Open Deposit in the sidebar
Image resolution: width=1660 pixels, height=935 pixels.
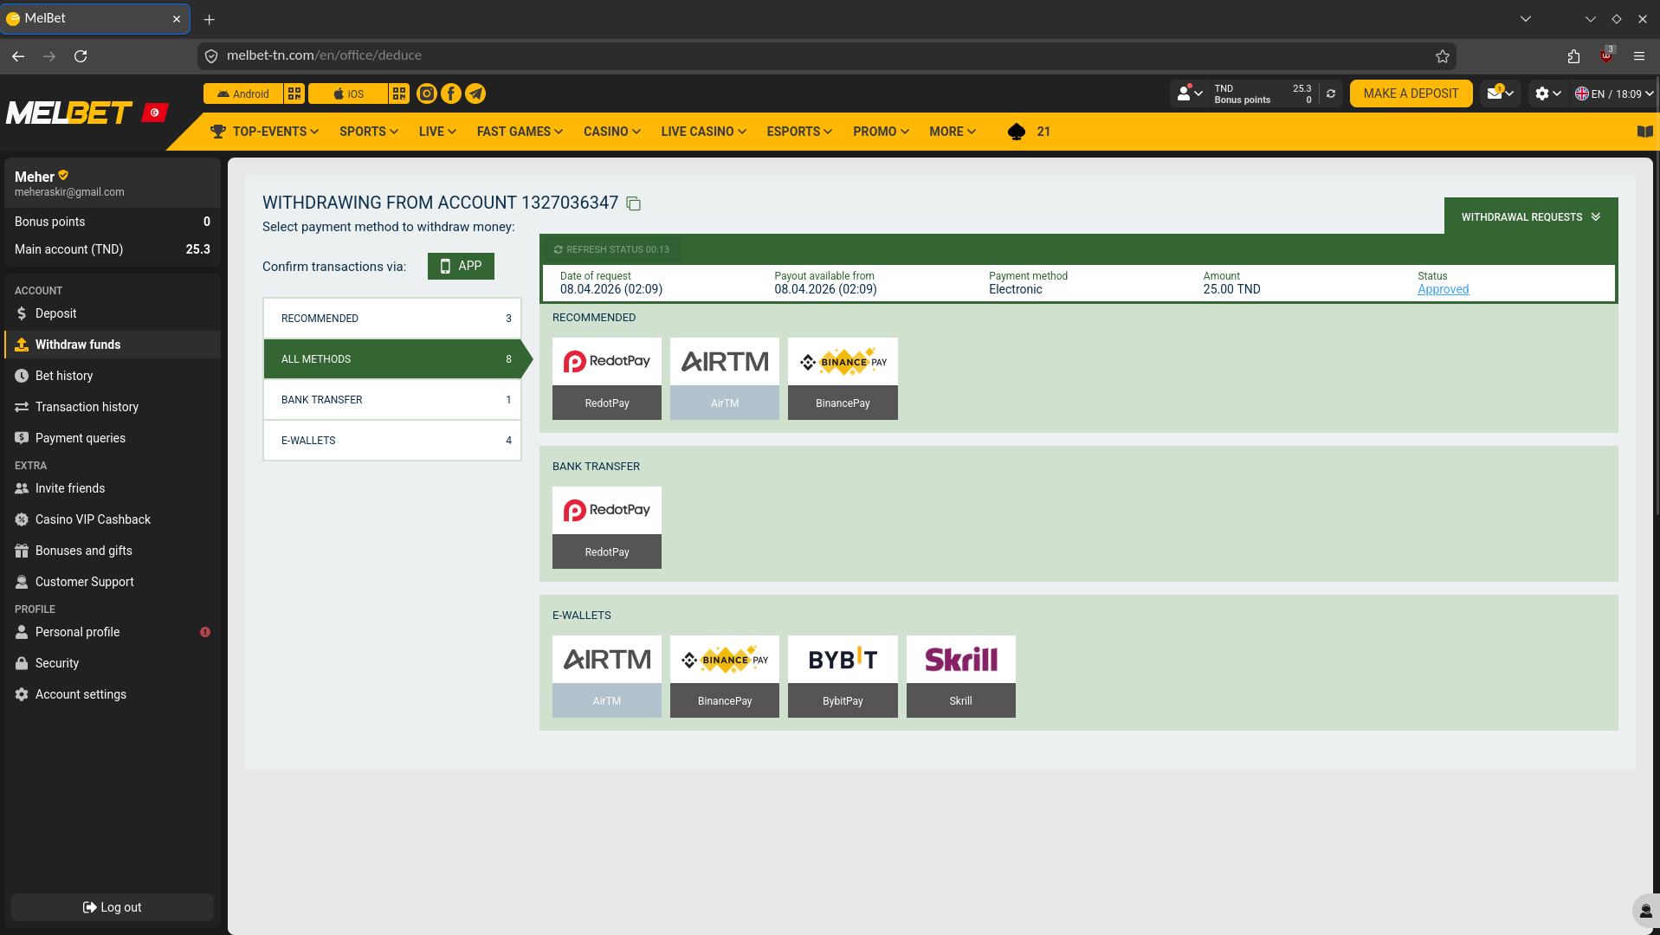tap(113, 313)
